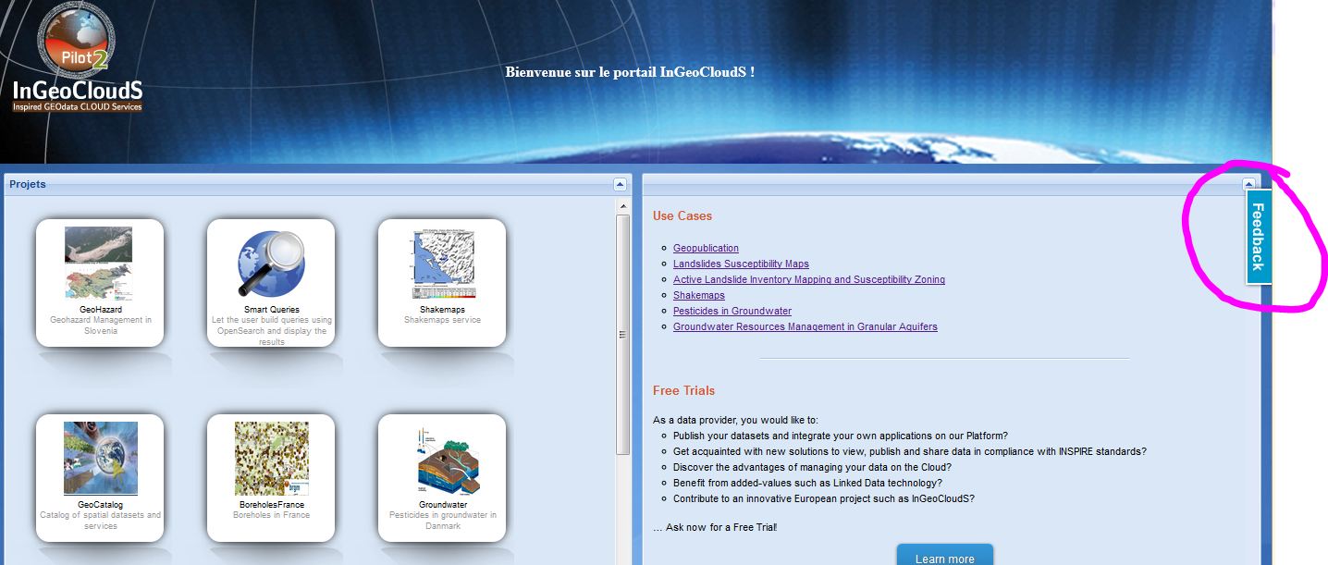Open the Shakemaps project thumbnail
Screen dimensions: 1328x565
point(442,264)
